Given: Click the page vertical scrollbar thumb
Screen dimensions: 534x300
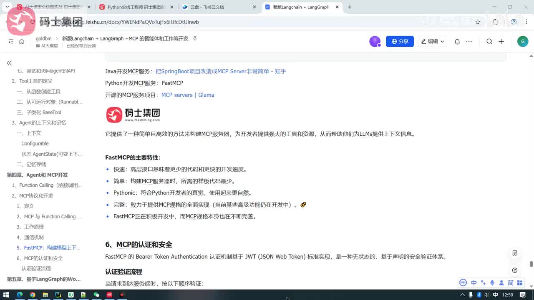Looking at the screenshot, I should [531, 264].
